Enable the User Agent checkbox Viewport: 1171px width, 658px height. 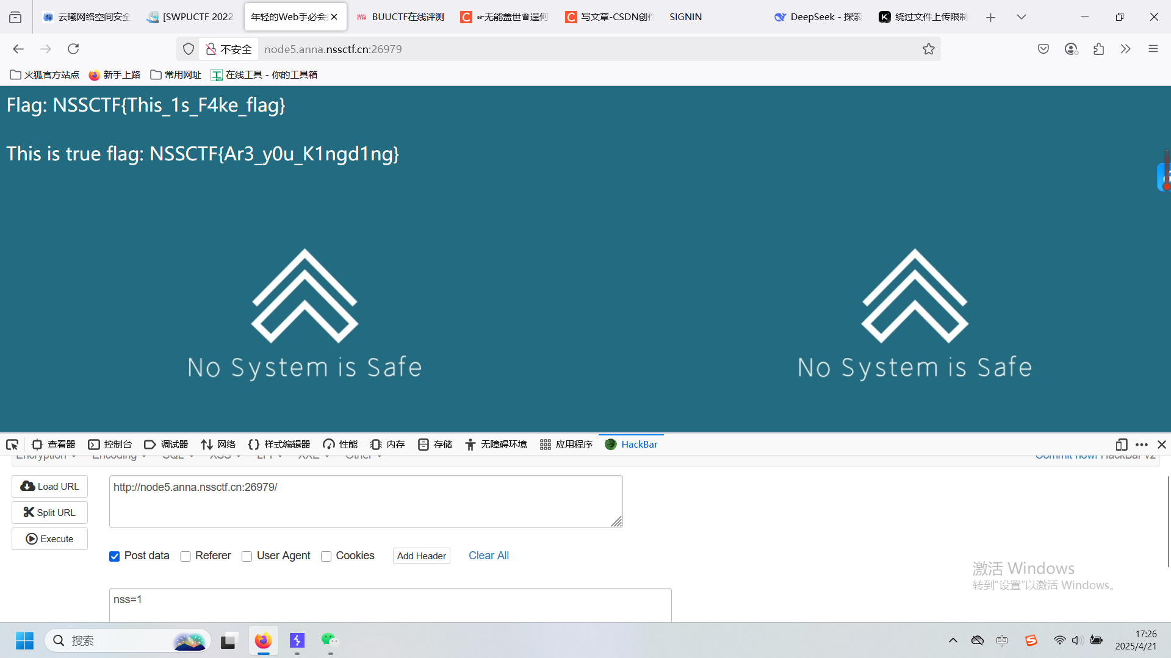pyautogui.click(x=247, y=556)
